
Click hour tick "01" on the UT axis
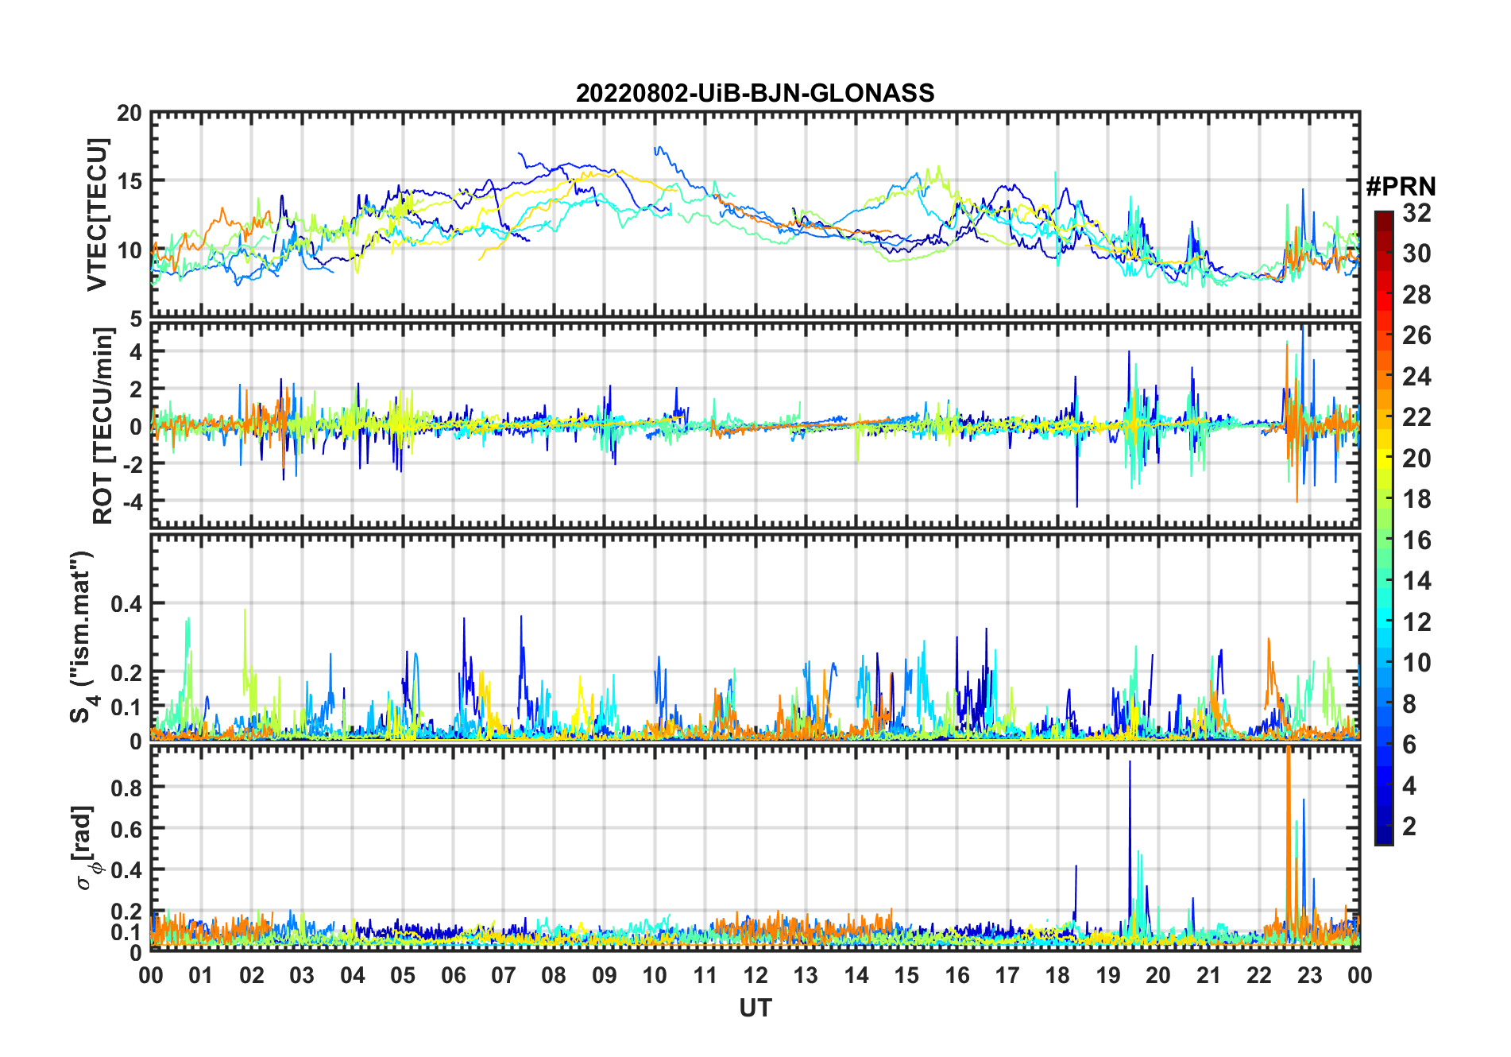pyautogui.click(x=201, y=975)
